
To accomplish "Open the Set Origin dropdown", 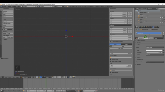I will tap(8, 30).
